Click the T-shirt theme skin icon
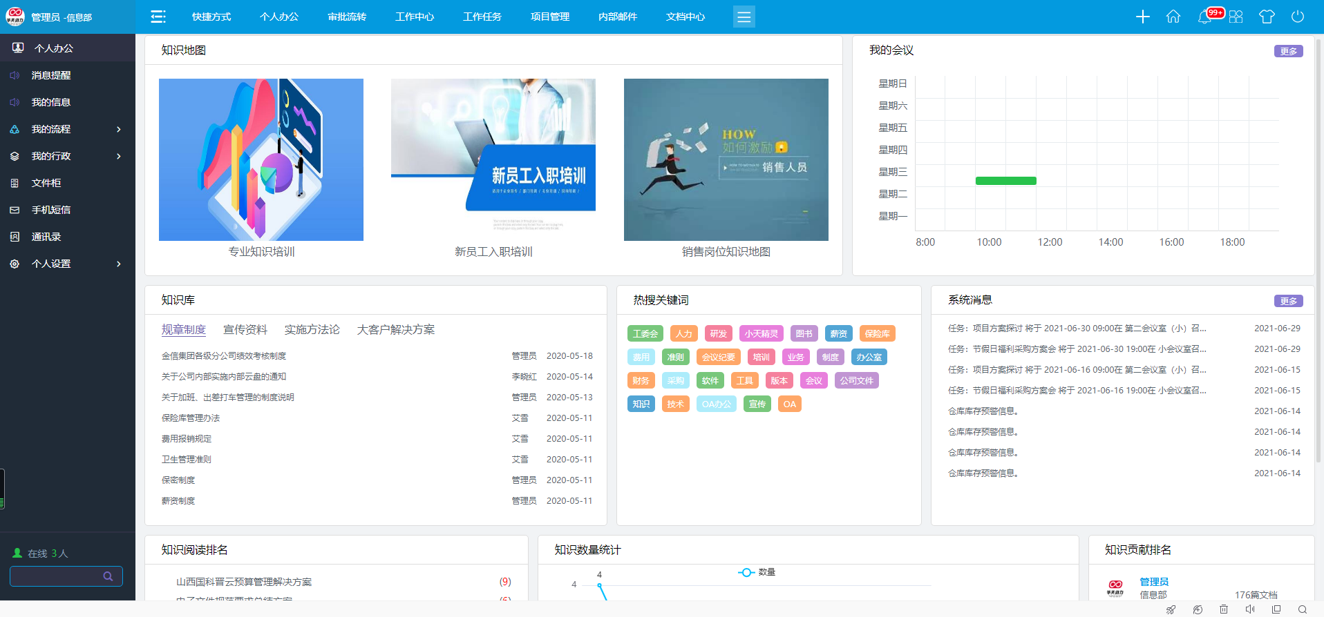Image resolution: width=1324 pixels, height=617 pixels. 1266,17
